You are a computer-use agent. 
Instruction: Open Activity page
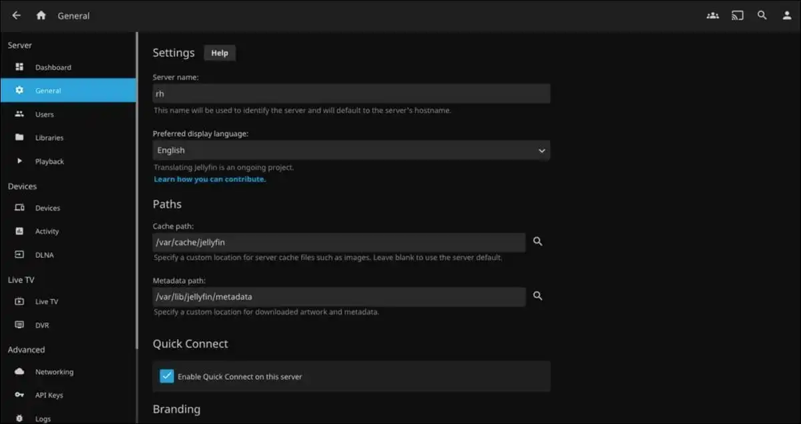(47, 232)
